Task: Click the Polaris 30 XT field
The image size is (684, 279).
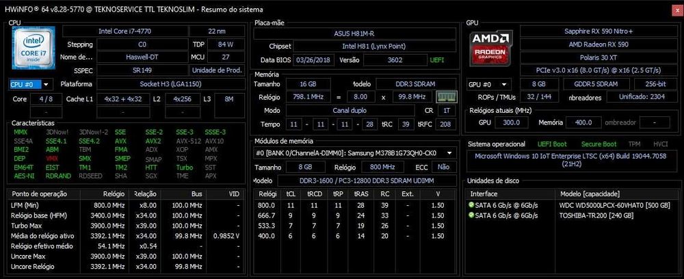Action: (598, 57)
